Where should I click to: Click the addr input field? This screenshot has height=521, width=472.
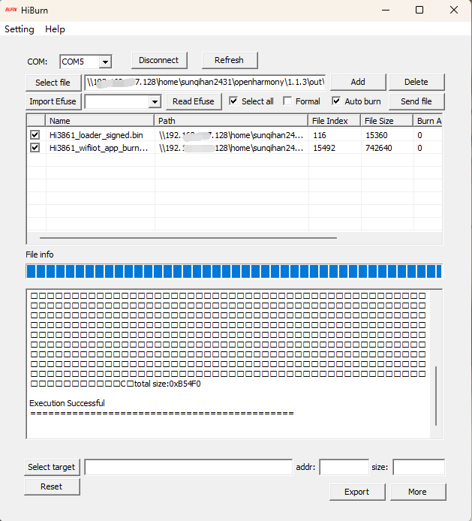click(x=344, y=467)
